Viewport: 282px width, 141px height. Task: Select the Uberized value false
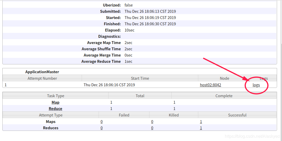click(x=129, y=5)
